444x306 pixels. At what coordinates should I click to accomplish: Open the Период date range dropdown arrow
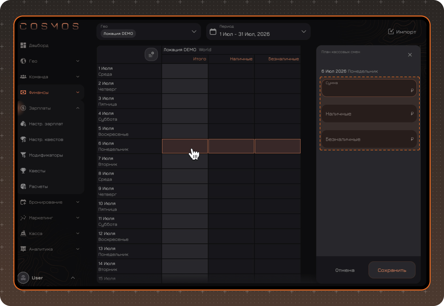point(304,32)
